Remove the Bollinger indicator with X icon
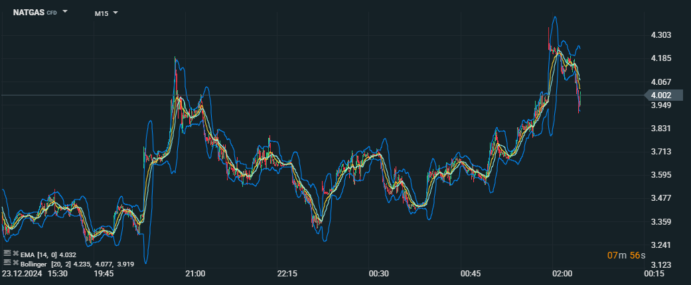This screenshot has width=691, height=285. coord(15,263)
